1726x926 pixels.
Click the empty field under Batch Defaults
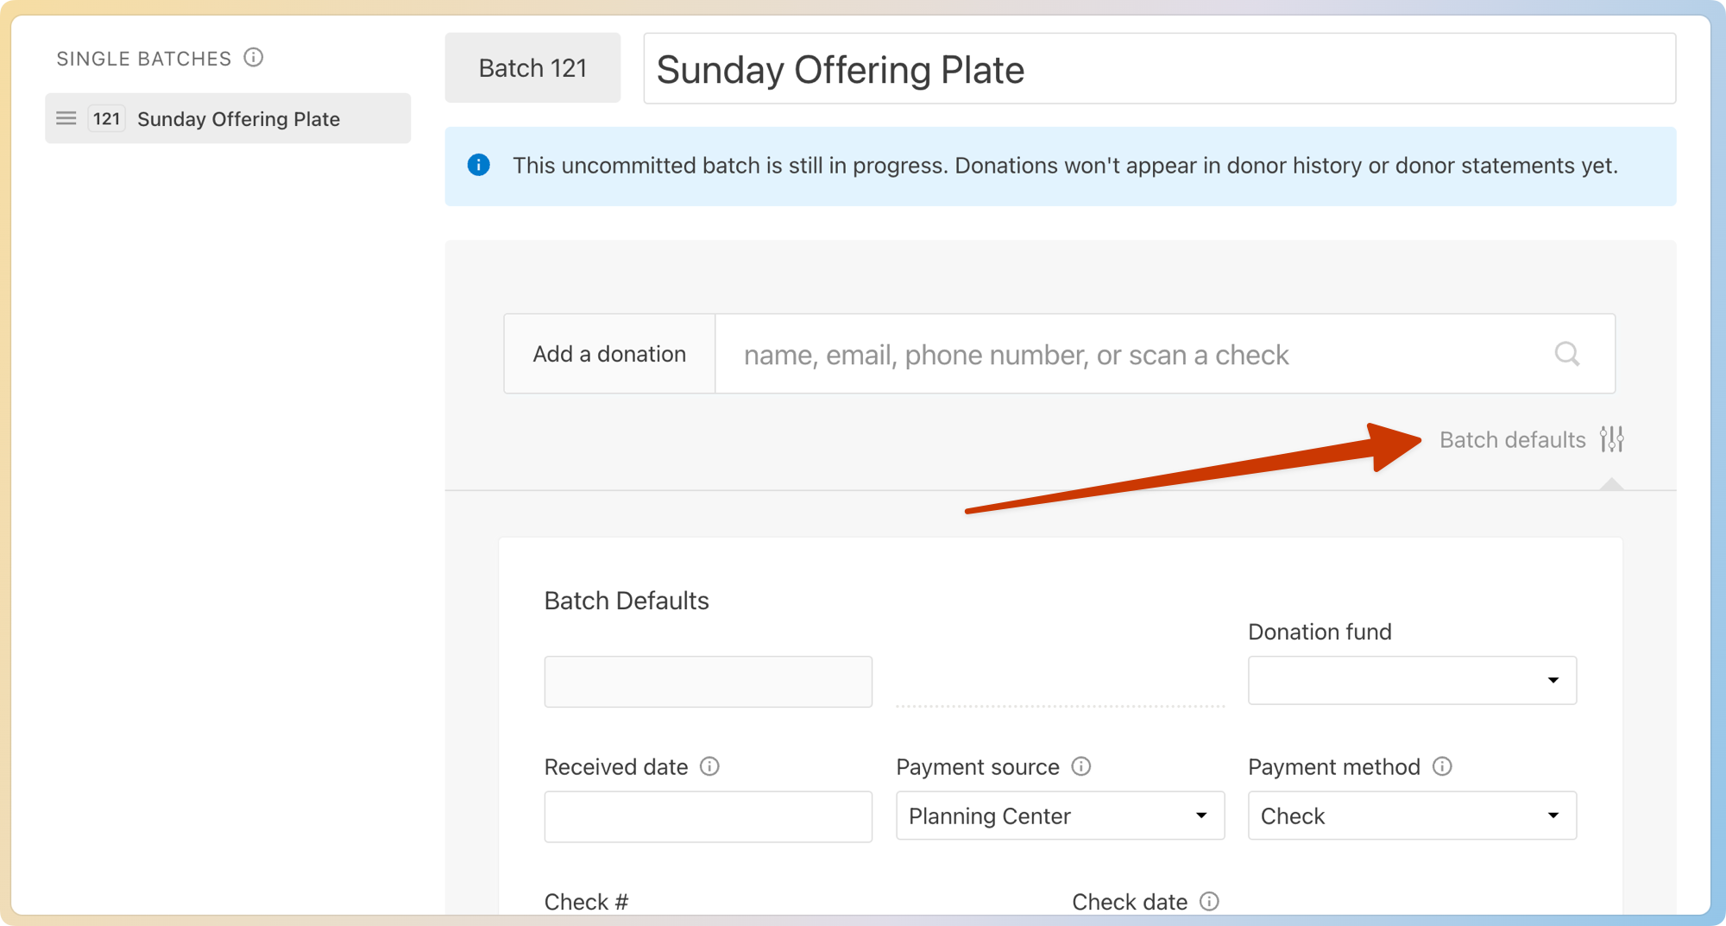tap(708, 682)
